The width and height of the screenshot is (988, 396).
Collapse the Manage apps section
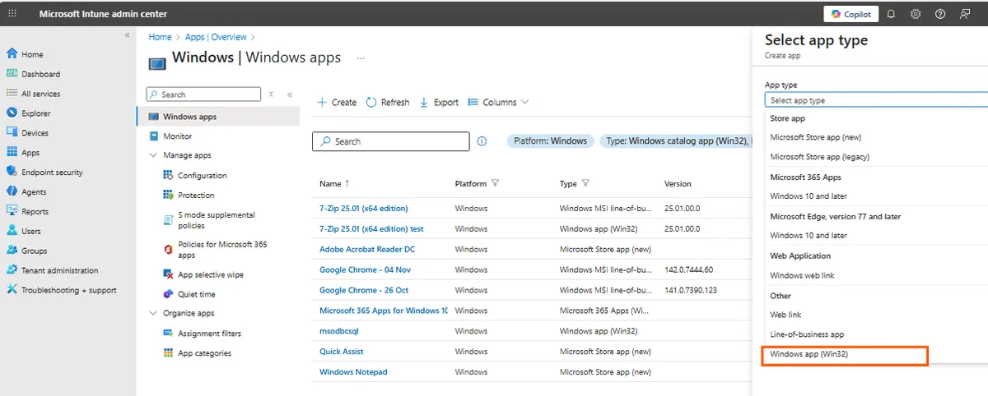(153, 155)
